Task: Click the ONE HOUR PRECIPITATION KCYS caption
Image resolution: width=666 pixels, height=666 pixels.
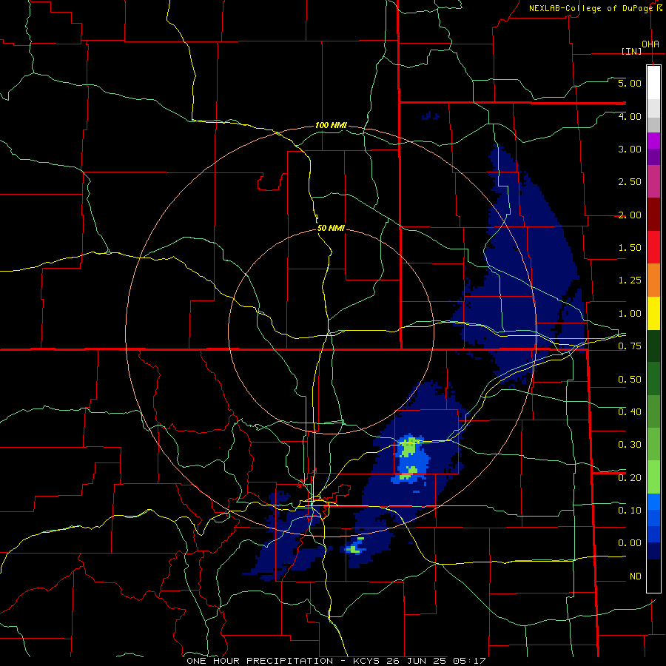Action: click(336, 661)
